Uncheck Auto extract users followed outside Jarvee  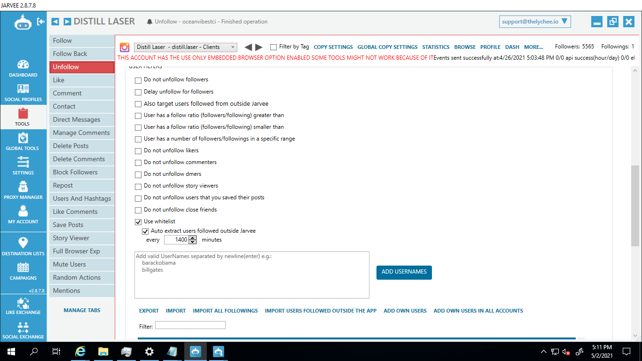pos(145,231)
